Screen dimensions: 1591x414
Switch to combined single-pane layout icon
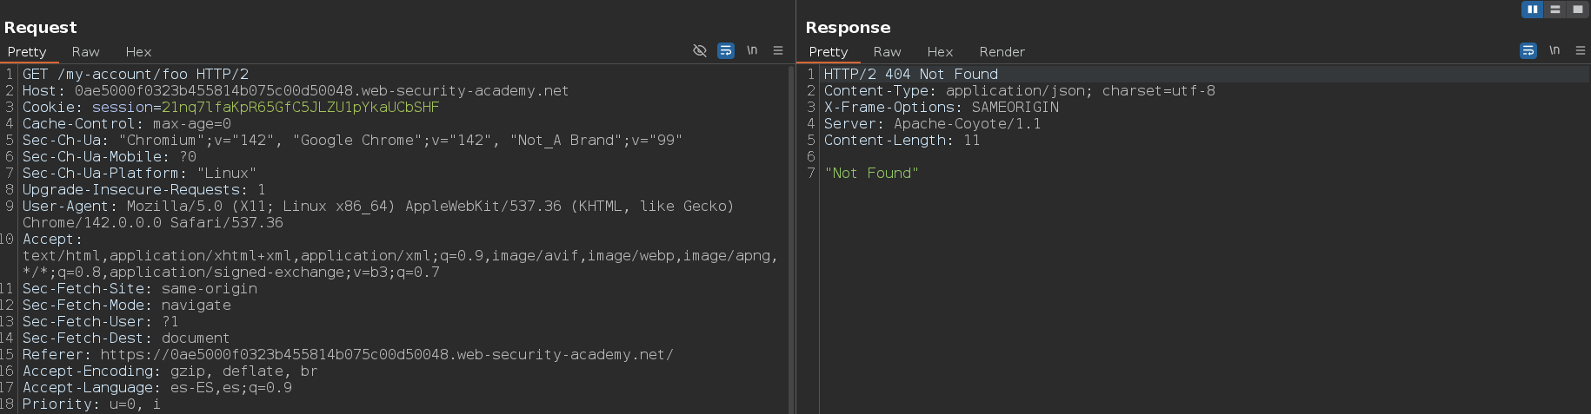click(1578, 10)
